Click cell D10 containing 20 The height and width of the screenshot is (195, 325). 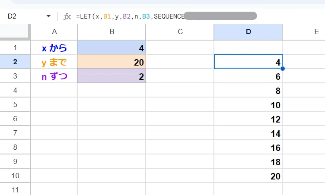click(x=248, y=176)
